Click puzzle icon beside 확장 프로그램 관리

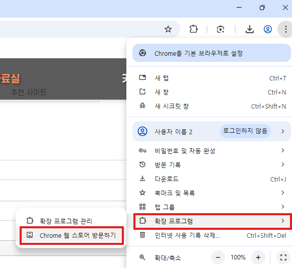30,221
